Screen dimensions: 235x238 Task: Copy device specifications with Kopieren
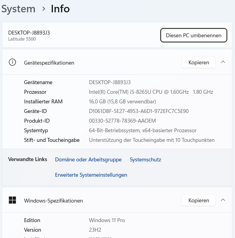[198, 62]
